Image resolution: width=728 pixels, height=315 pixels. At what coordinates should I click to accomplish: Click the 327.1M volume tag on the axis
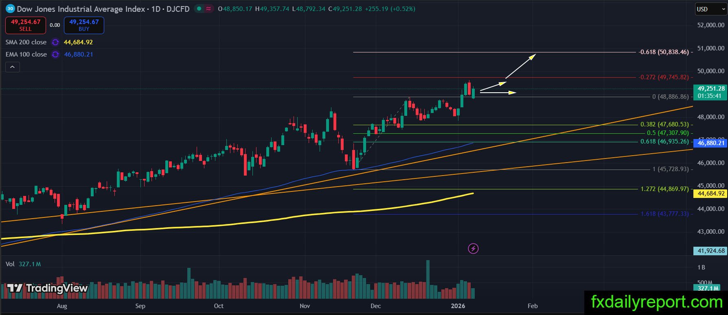tap(707, 288)
